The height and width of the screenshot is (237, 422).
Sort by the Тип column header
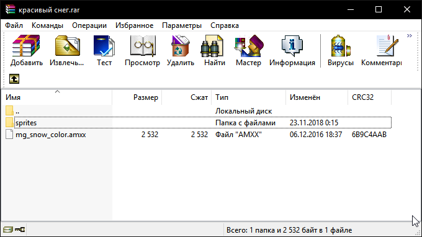(x=248, y=97)
